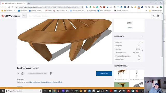The width and height of the screenshot is (166, 93).
Task: Open the Rustic Wooden Console related model
Action: tap(122, 75)
